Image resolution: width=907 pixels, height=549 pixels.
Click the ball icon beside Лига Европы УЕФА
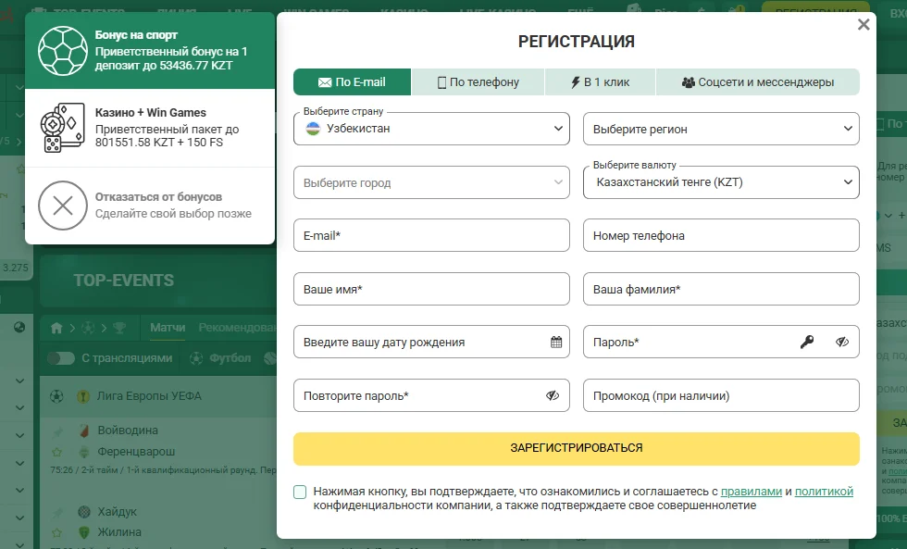[56, 396]
